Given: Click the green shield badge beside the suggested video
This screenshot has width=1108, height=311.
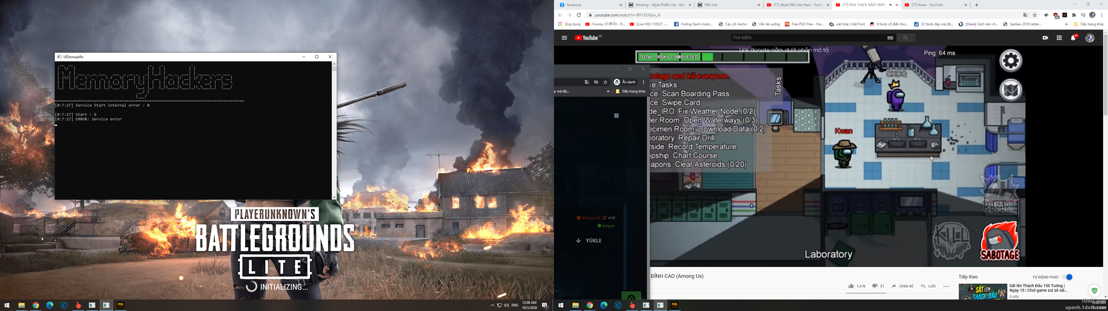Looking at the screenshot, I should pyautogui.click(x=1095, y=291).
